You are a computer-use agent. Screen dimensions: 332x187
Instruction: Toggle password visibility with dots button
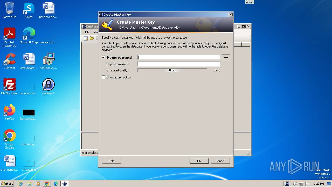pyautogui.click(x=226, y=57)
